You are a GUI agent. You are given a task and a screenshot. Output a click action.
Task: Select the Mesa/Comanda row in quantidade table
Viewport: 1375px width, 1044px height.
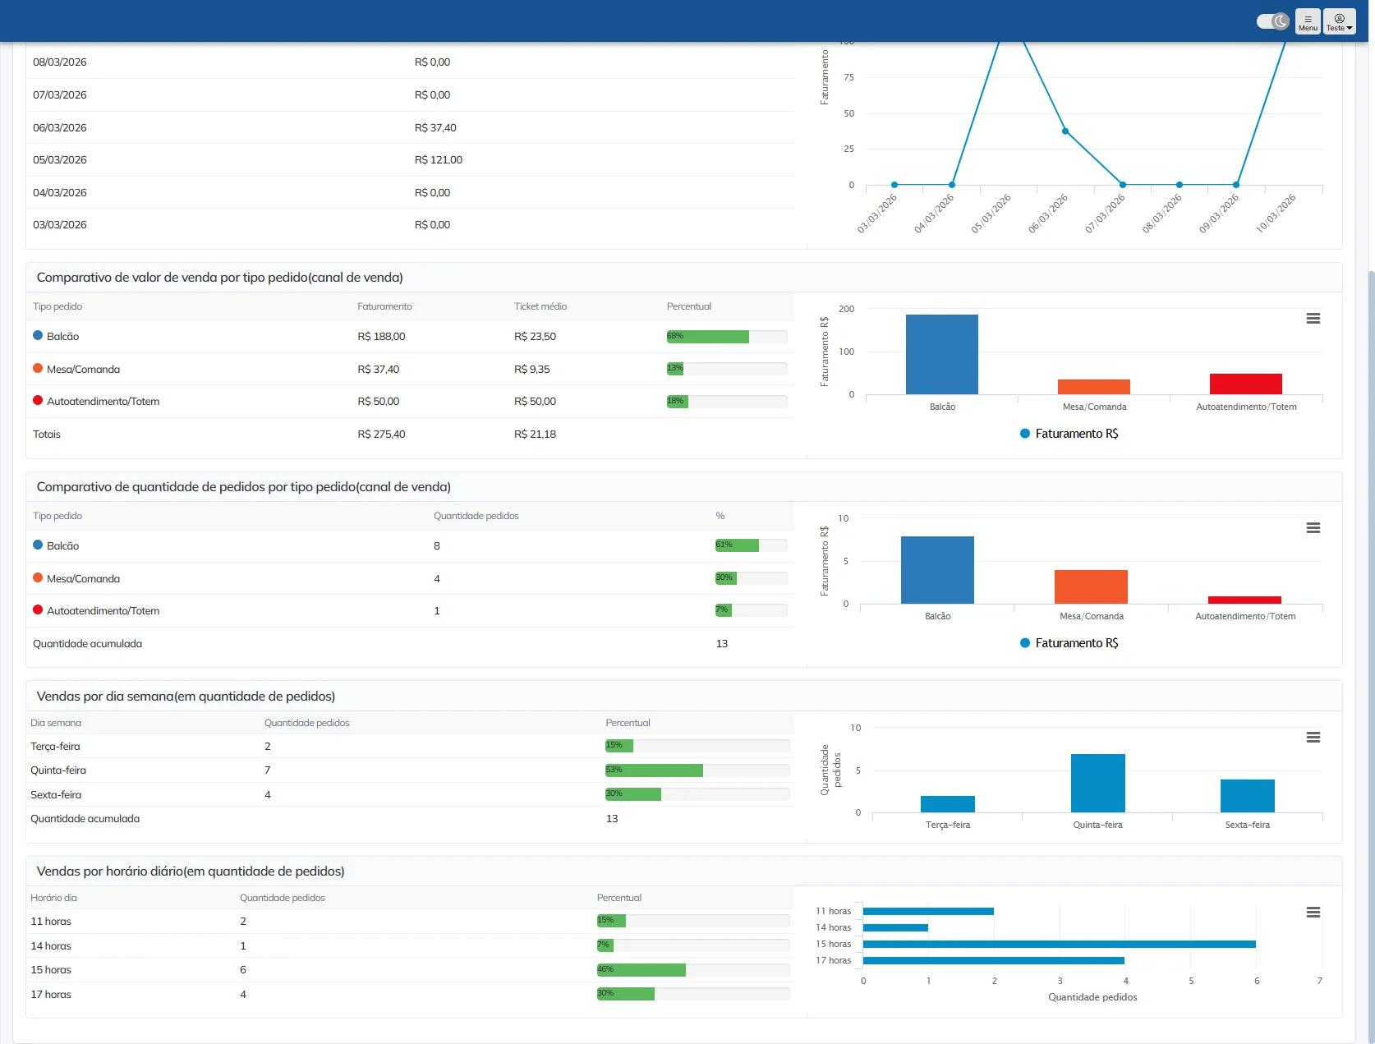coord(411,578)
